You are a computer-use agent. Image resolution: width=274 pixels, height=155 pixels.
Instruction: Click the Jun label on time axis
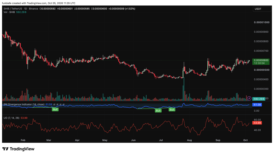[x=133, y=140]
